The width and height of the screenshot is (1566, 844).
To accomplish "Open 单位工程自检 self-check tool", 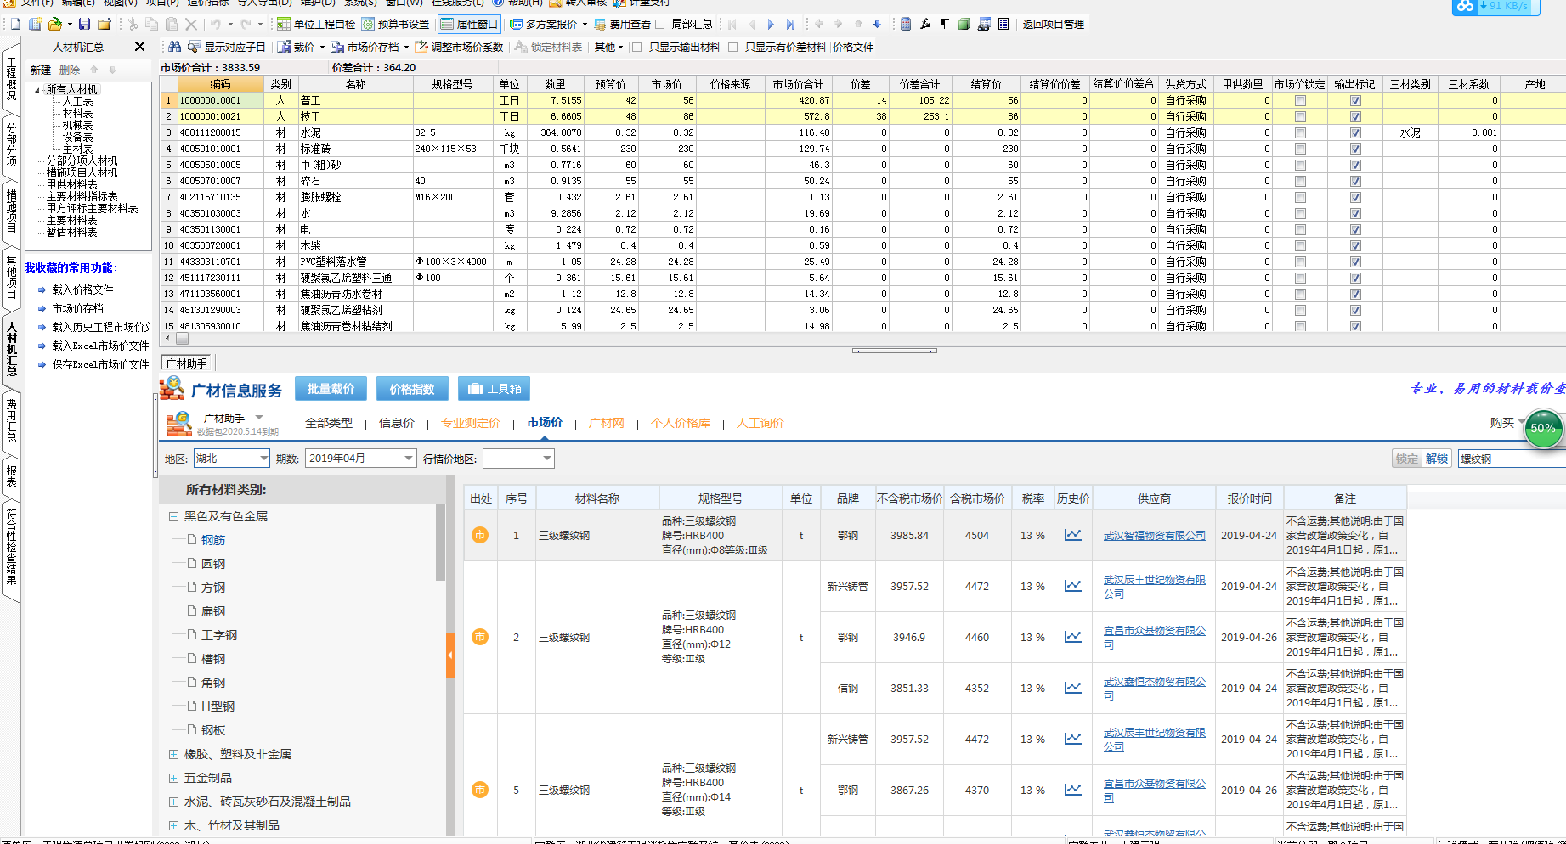I will coord(316,24).
